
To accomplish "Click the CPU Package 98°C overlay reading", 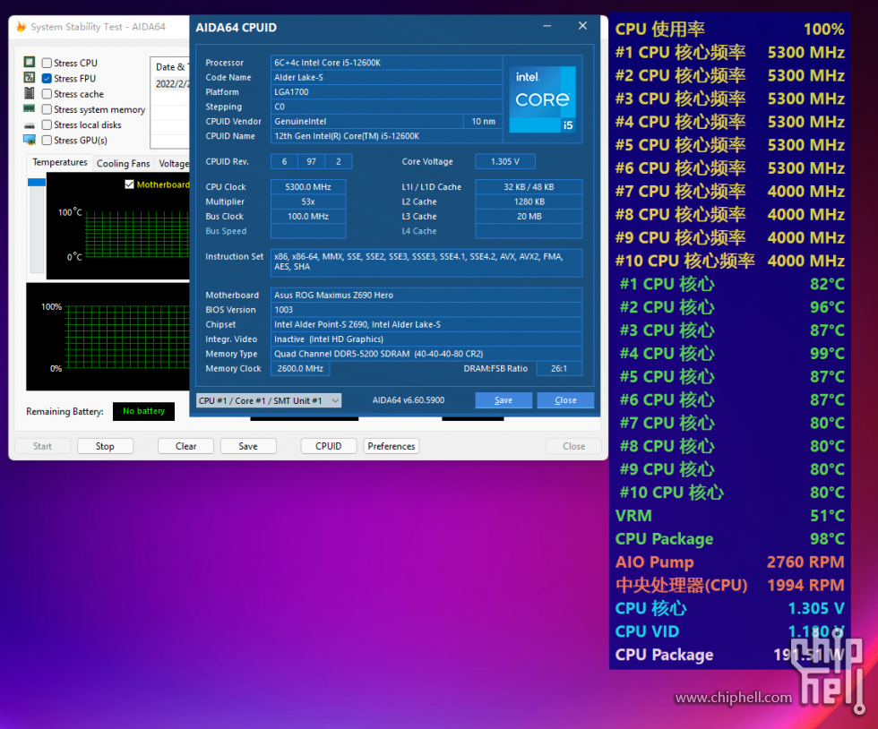I will click(x=729, y=538).
